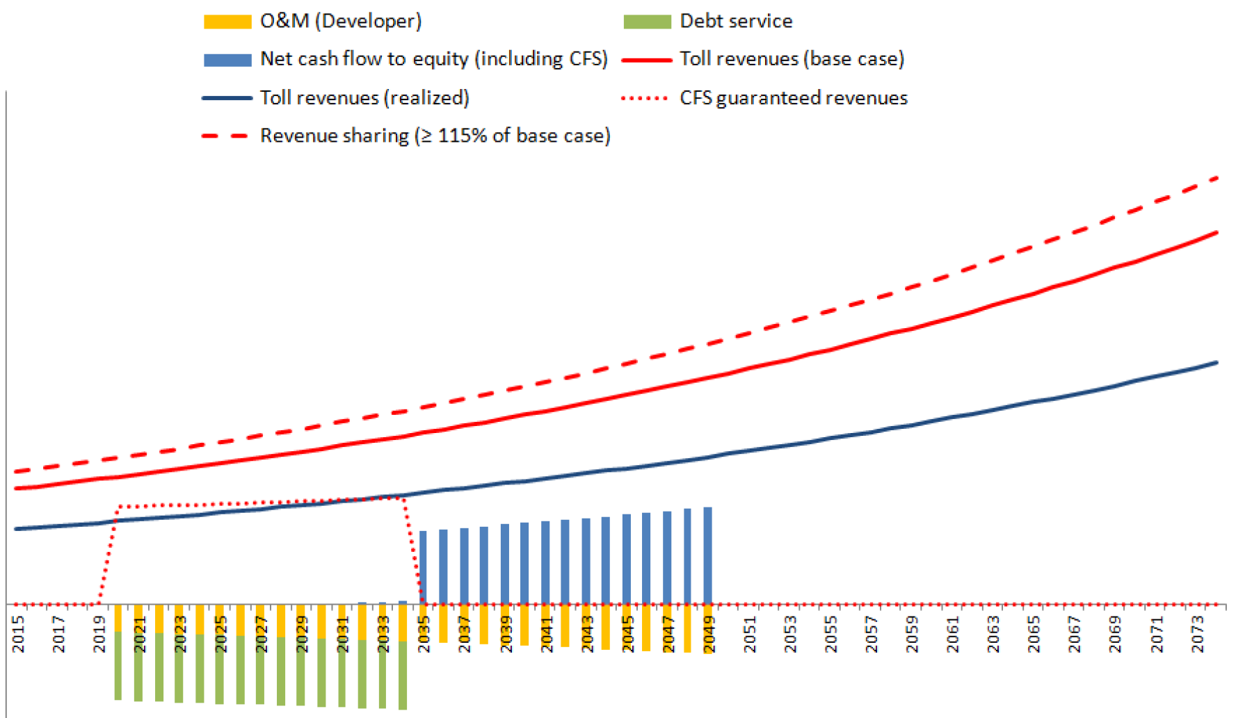The image size is (1236, 718).
Task: Click the 2045 axis year label
Action: point(627,635)
